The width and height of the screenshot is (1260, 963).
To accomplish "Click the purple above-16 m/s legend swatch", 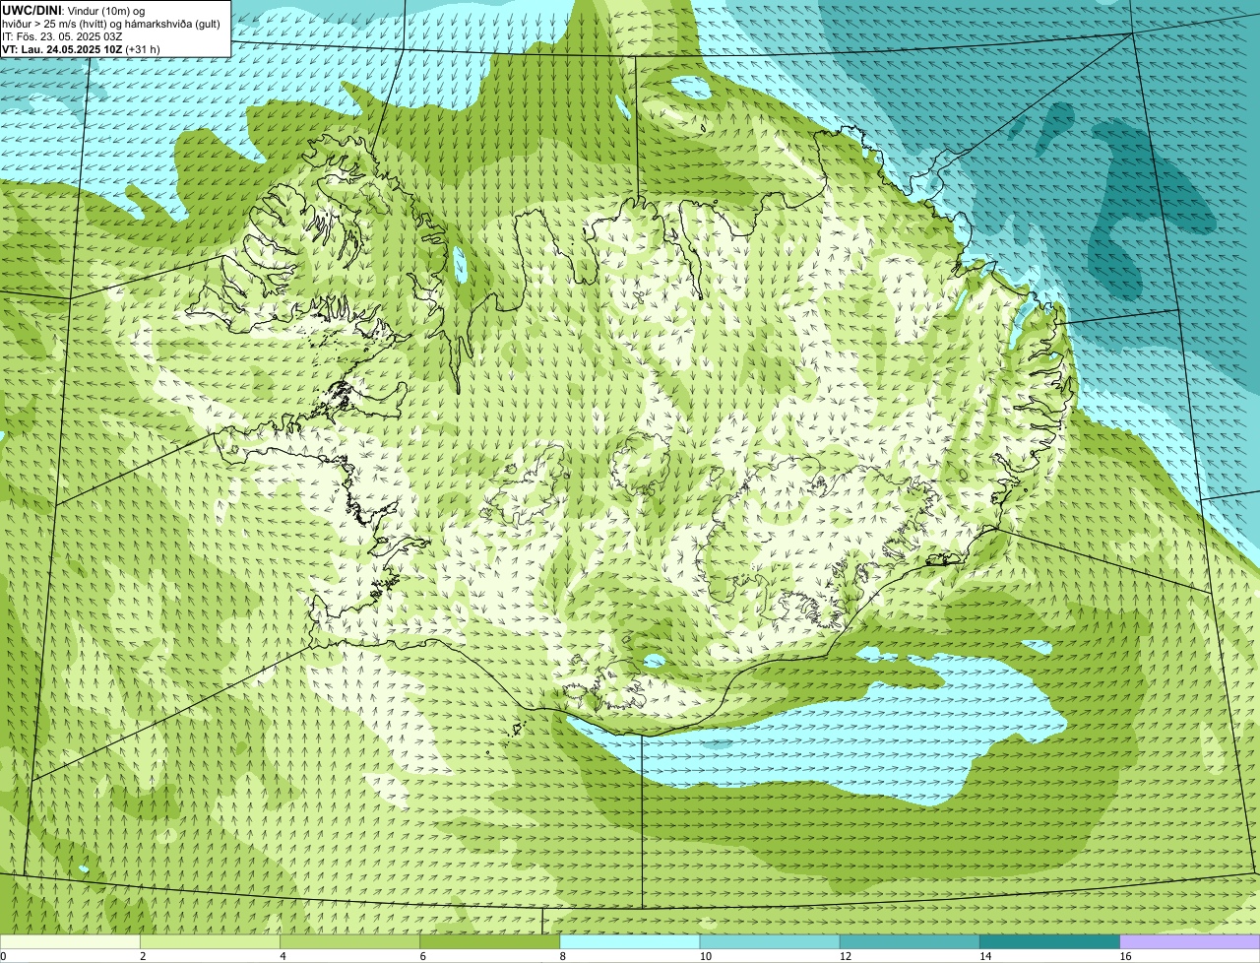I will 1190,941.
